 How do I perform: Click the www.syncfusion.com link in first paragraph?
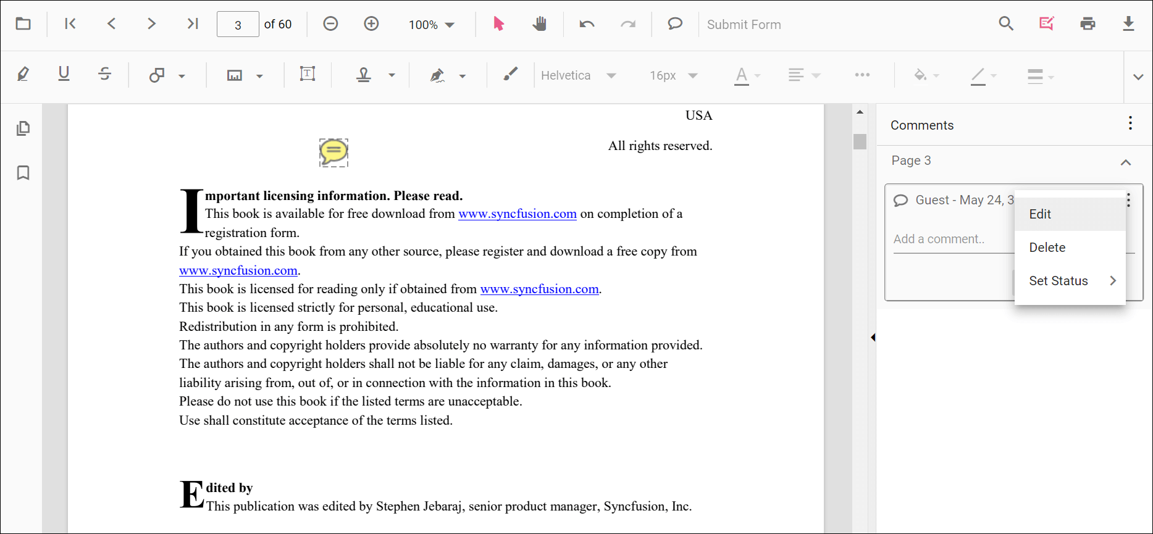(517, 214)
